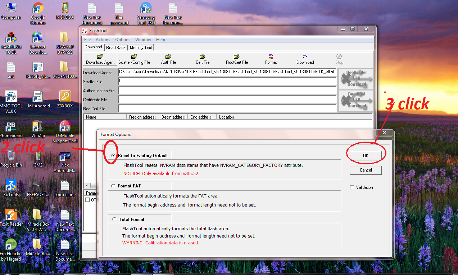Click the Name column header
This screenshot has width=458, height=275.
click(105, 117)
